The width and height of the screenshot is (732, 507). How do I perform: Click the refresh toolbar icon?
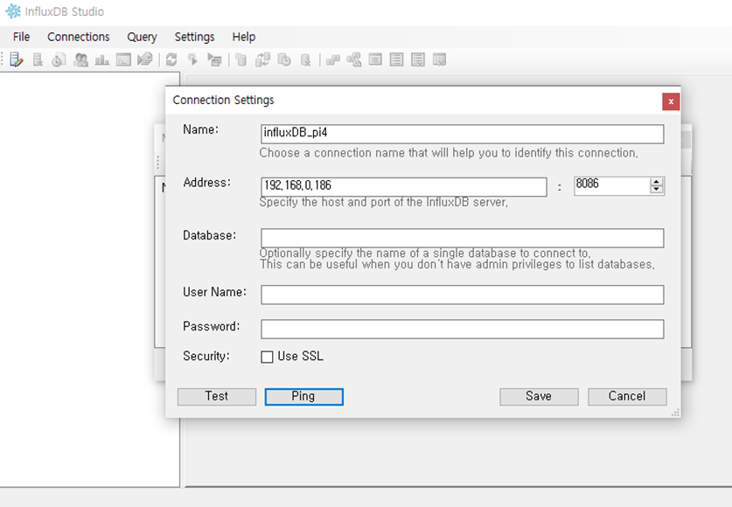[171, 59]
